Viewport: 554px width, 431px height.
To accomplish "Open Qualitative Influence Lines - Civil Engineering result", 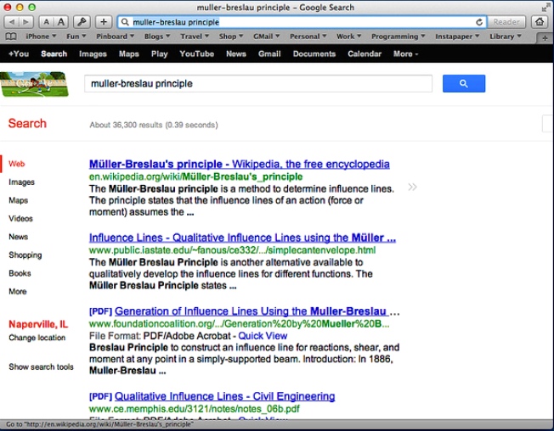I will point(224,396).
